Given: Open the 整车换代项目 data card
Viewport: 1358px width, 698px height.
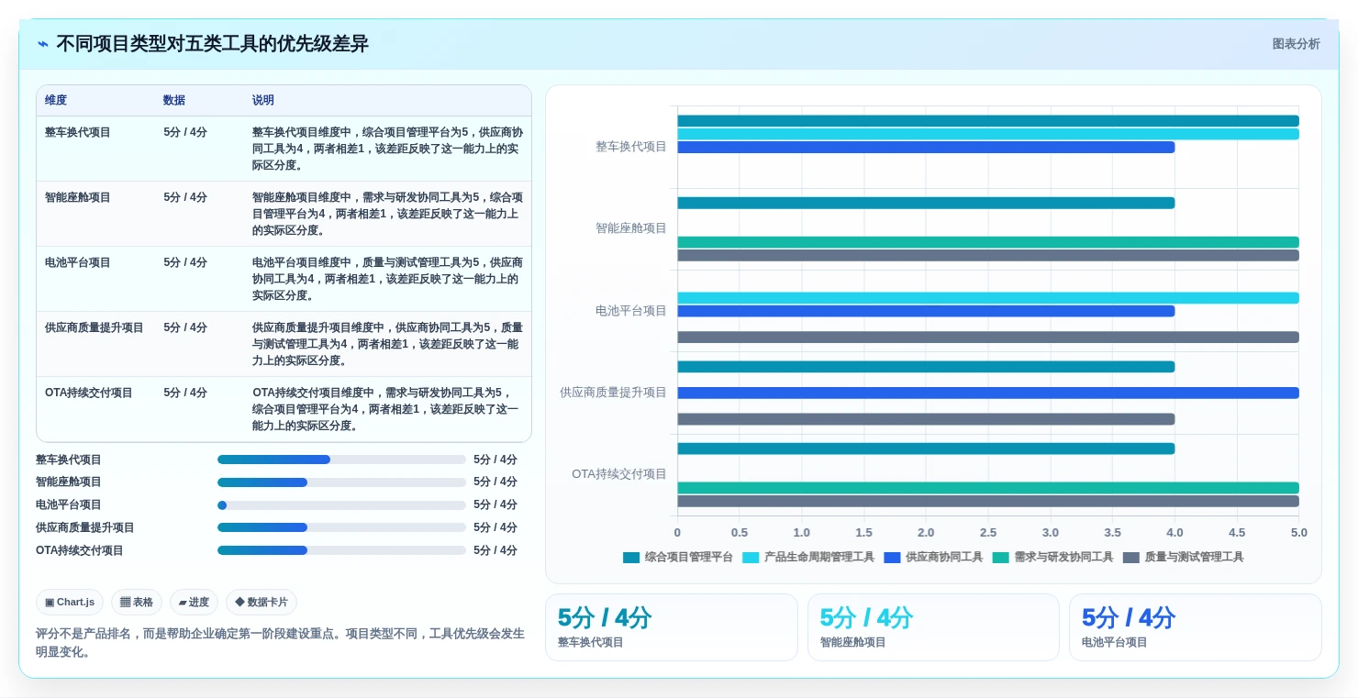Looking at the screenshot, I should tap(672, 627).
